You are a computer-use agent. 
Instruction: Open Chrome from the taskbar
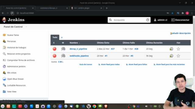[94, 106]
